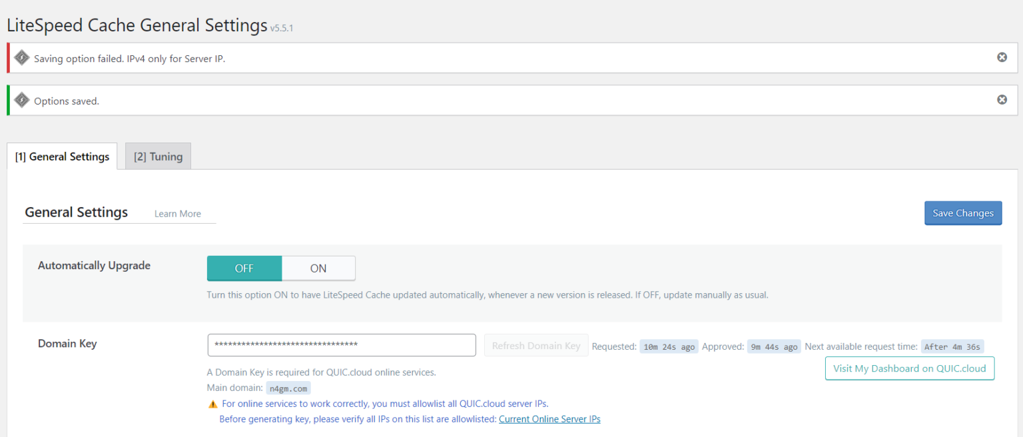Click the warning triangle beside the allowlist message
The width and height of the screenshot is (1023, 437).
tap(212, 403)
